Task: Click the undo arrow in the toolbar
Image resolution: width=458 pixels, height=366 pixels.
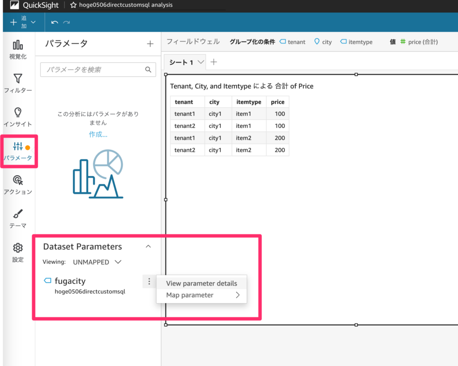Action: tap(53, 22)
